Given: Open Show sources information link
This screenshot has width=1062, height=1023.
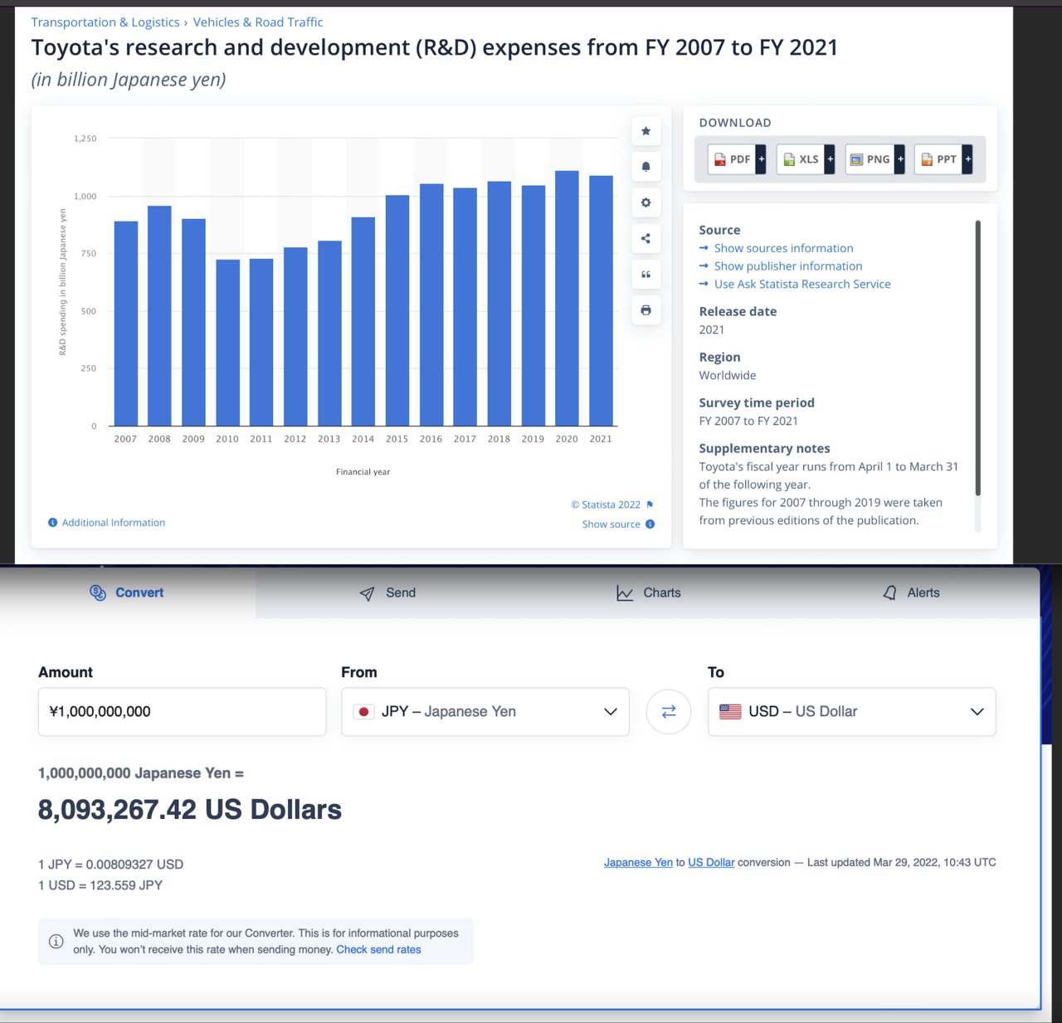Looking at the screenshot, I should (x=783, y=248).
